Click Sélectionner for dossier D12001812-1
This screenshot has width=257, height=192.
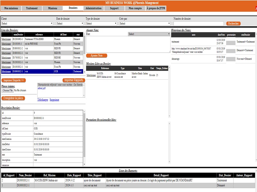(x=6, y=62)
